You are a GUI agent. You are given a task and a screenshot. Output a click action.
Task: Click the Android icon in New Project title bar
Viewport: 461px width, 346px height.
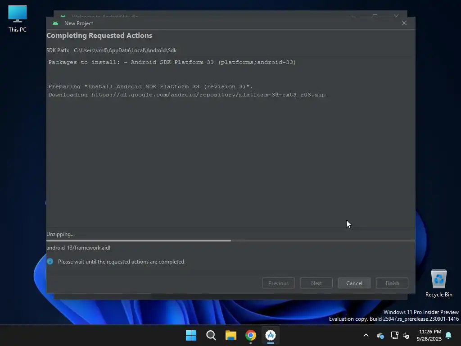point(55,23)
